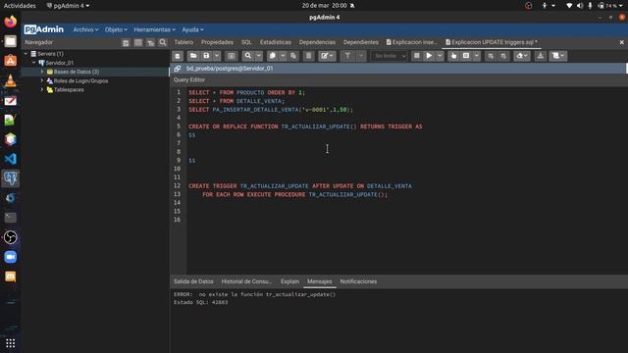
Task: Click the Clear eraser icon
Action: point(522,56)
